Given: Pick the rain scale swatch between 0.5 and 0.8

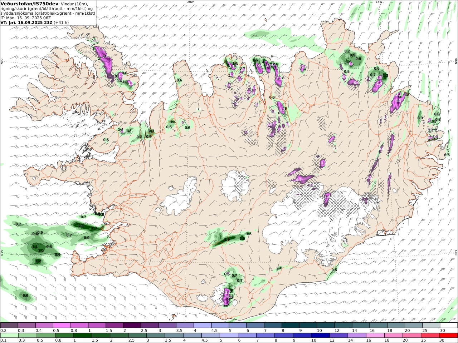Looking at the screenshot, I should [46, 335].
